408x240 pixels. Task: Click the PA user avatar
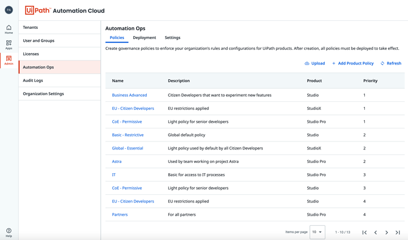click(x=8, y=10)
